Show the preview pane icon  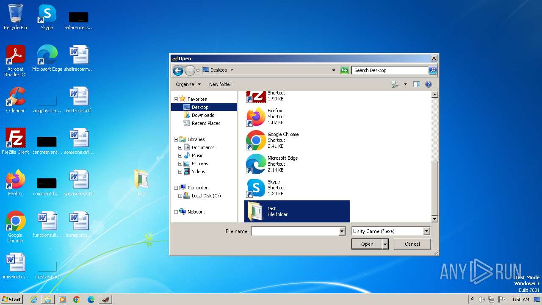coord(417,84)
